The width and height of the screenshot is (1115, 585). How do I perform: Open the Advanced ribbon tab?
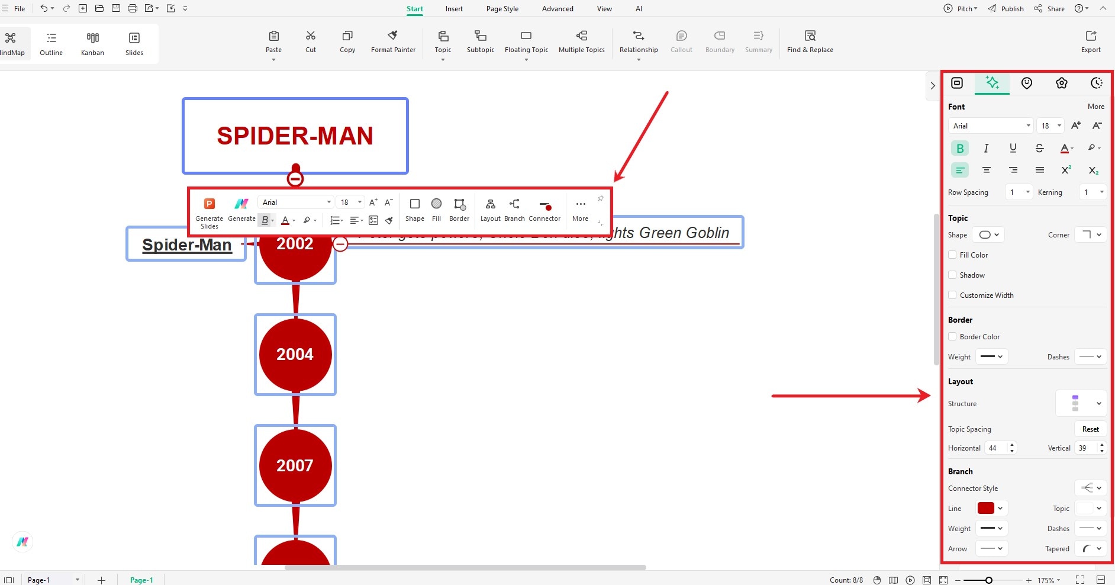(x=557, y=9)
